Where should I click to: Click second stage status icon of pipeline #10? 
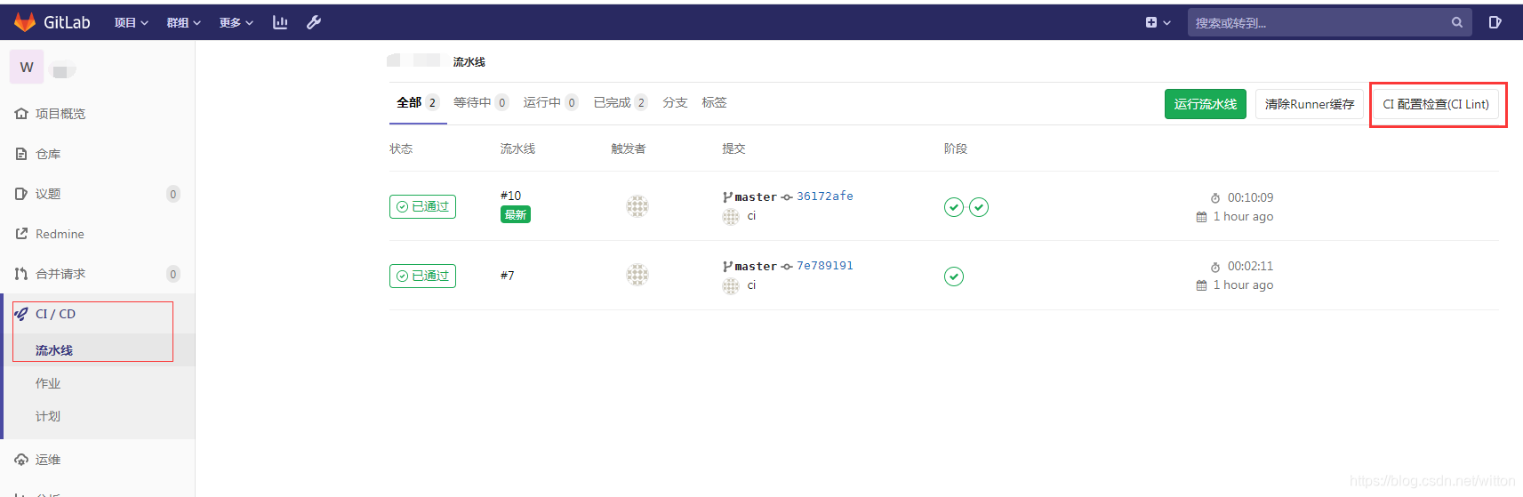979,207
